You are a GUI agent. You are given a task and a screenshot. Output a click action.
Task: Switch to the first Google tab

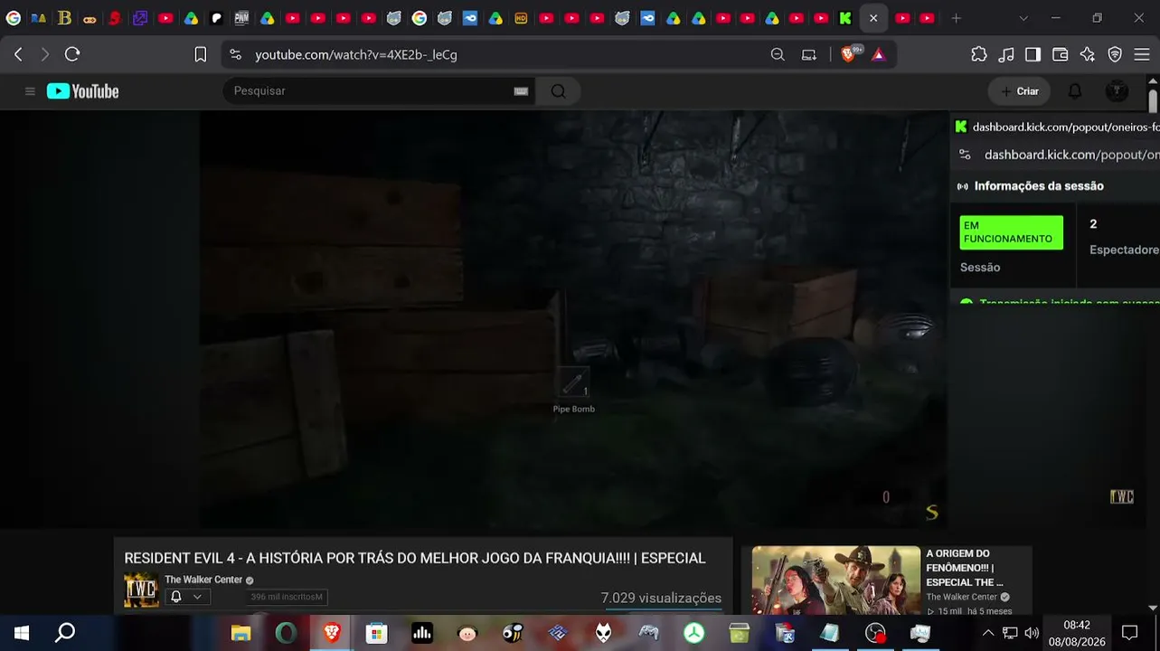tap(14, 18)
